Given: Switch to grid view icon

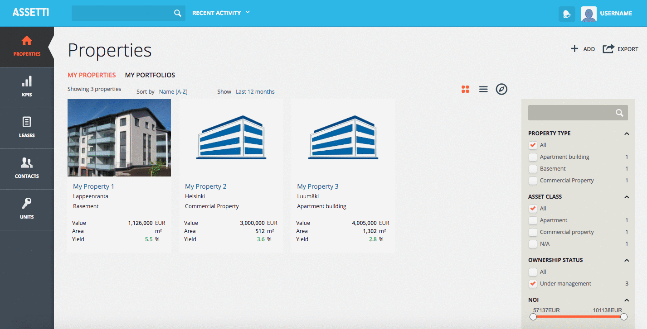Looking at the screenshot, I should pyautogui.click(x=465, y=89).
